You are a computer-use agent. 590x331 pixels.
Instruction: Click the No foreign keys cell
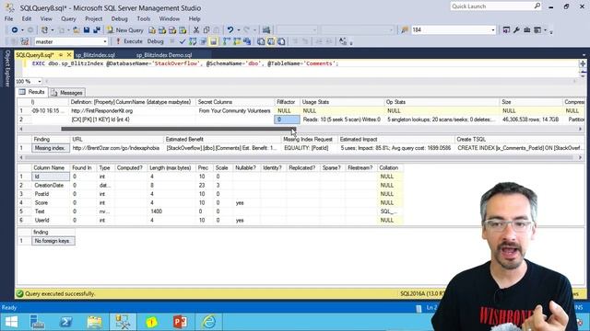coord(53,241)
